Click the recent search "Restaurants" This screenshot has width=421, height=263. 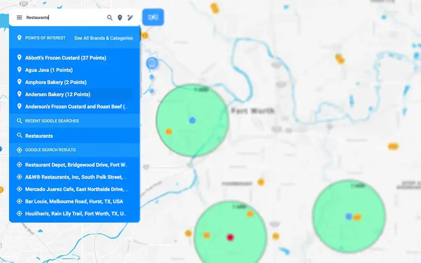point(75,136)
